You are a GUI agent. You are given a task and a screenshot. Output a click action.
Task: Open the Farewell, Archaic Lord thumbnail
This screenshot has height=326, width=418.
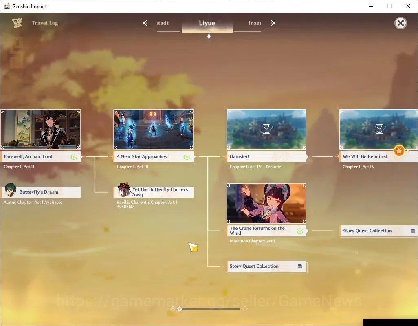pyautogui.click(x=40, y=129)
